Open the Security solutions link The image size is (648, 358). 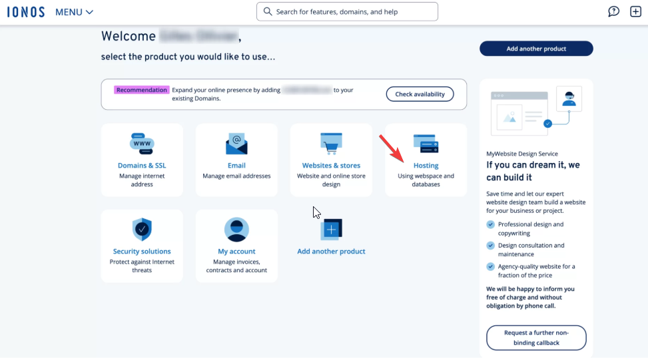tap(142, 252)
